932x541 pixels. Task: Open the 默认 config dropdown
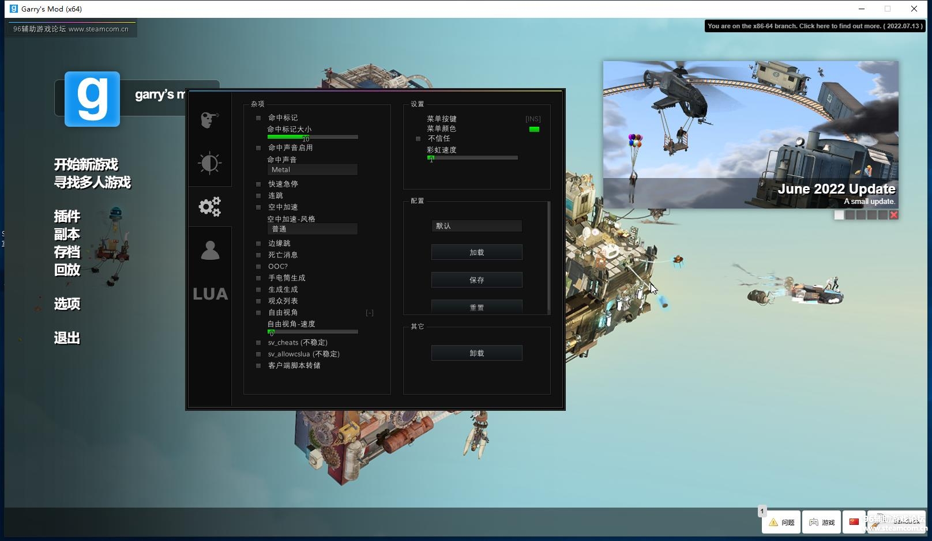click(477, 226)
